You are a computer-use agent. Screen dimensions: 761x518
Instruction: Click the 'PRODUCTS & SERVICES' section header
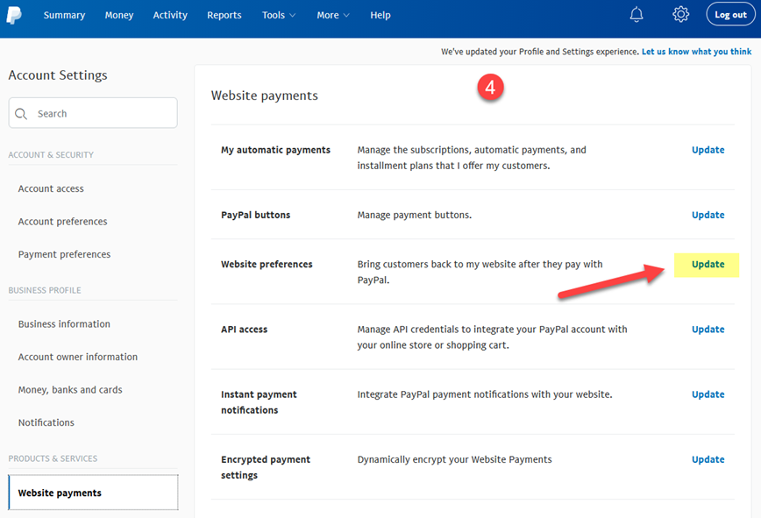coord(53,458)
